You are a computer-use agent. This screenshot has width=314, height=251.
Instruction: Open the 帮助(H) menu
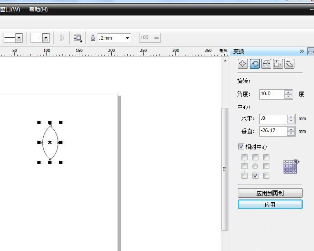point(38,10)
